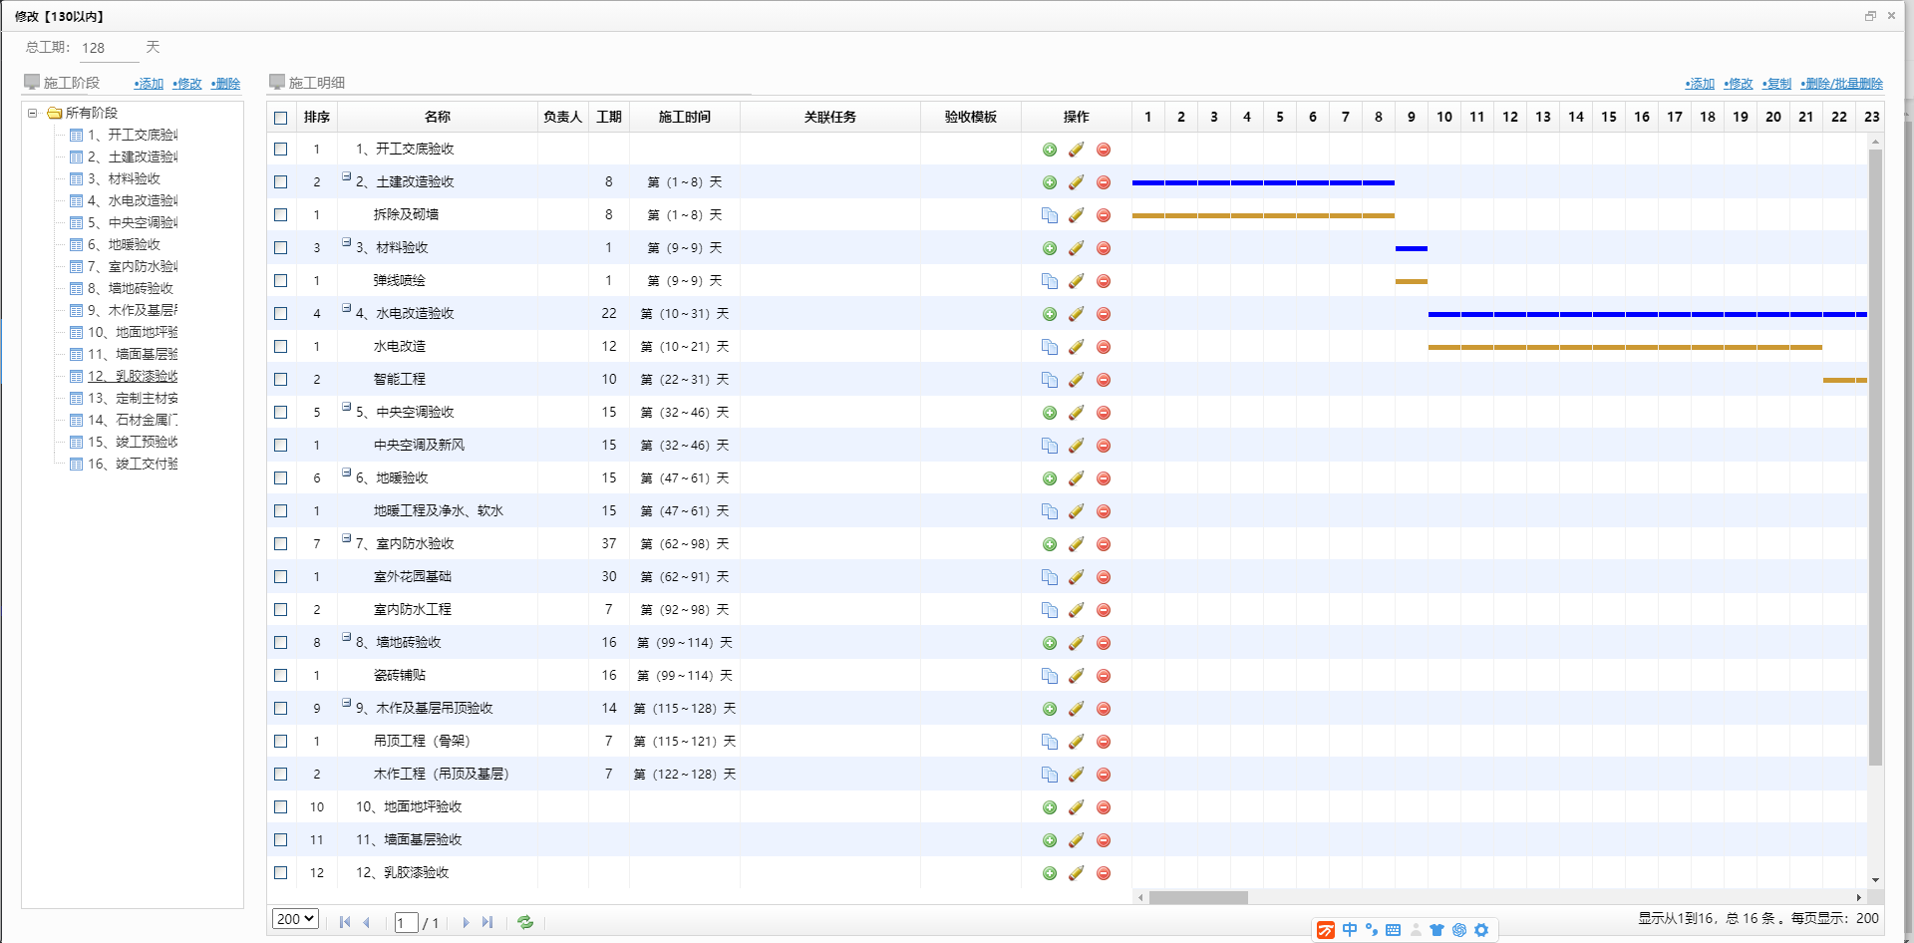Screen dimensions: 1914x943
Task: Click the green refresh icon in pager
Action: tap(525, 922)
